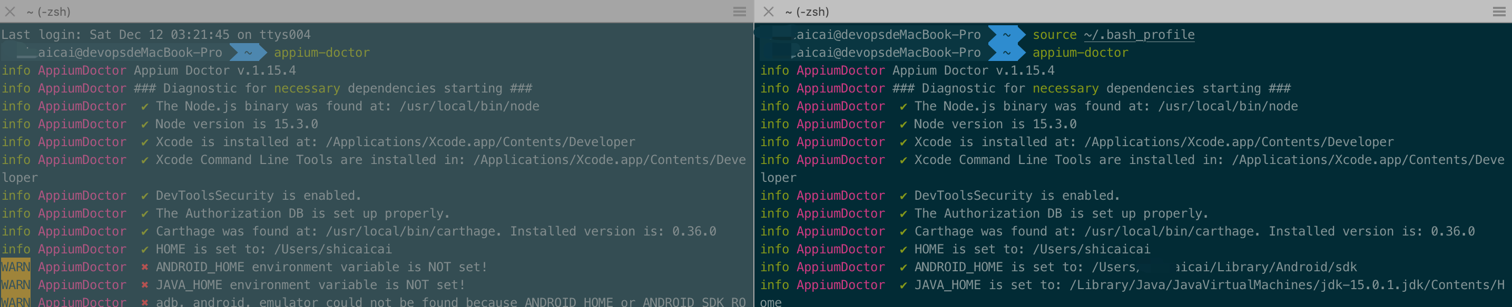Image resolution: width=1512 pixels, height=307 pixels.
Task: Click wrapped 'loper' text in left pane
Action: [19, 178]
